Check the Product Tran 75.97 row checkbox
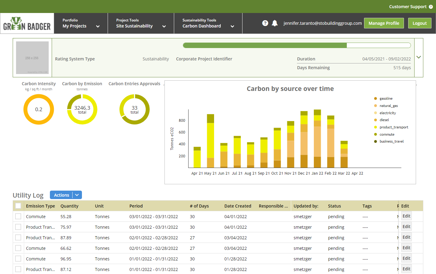436x274 pixels. pos(18,227)
